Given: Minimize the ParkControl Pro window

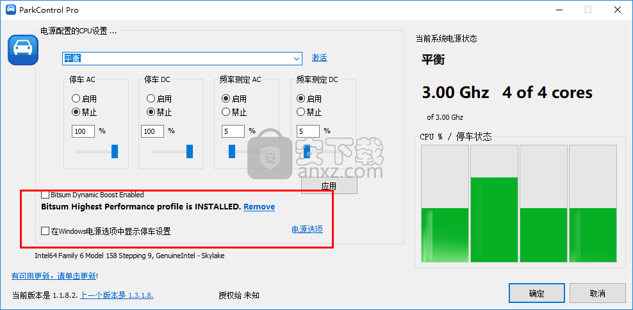Looking at the screenshot, I should pos(558,10).
